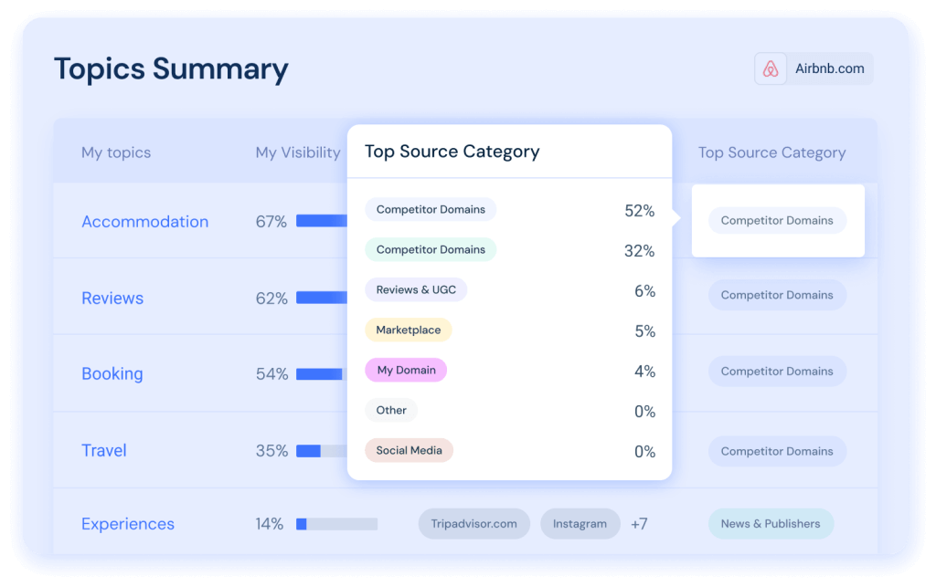Image resolution: width=936 pixels, height=587 pixels.
Task: Click the Other category tag in popup
Action: [391, 411]
